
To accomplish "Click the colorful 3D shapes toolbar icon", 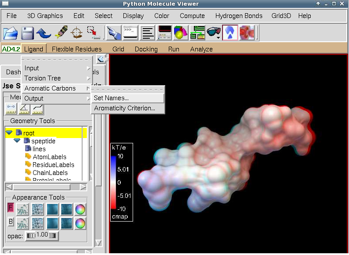I will click(180, 33).
